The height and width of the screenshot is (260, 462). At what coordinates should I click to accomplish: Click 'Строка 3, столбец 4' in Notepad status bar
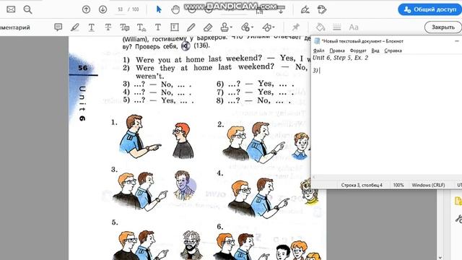point(362,185)
